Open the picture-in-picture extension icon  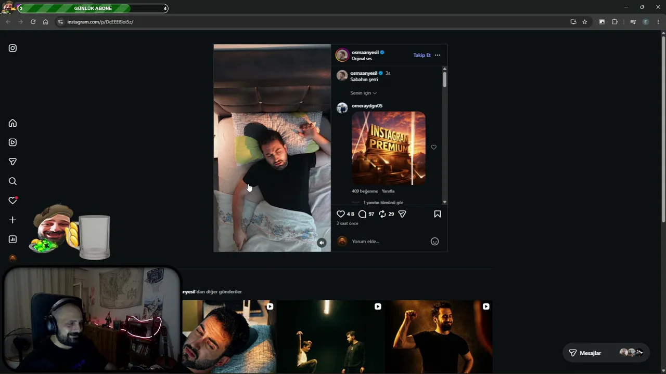(x=602, y=22)
